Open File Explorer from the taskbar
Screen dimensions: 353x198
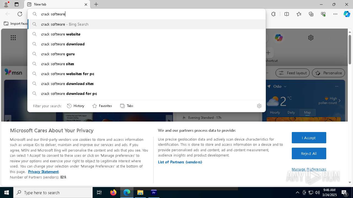coord(140,193)
